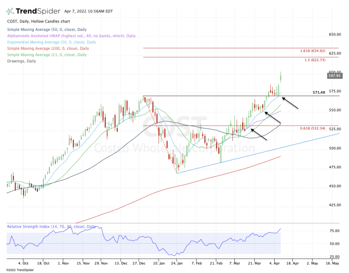Click the 425.00 price axis label
Image resolution: width=349 pixels, height=273 pixels.
pos(335,205)
